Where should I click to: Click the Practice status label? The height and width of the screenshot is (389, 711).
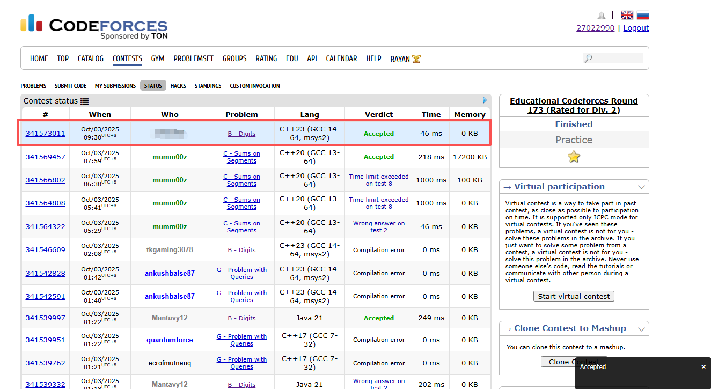[574, 140]
